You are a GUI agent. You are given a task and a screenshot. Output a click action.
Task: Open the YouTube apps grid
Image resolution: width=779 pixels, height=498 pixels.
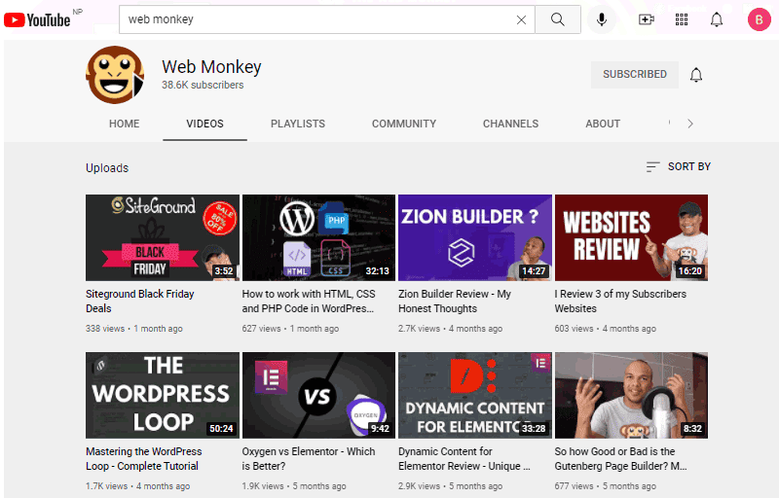682,19
